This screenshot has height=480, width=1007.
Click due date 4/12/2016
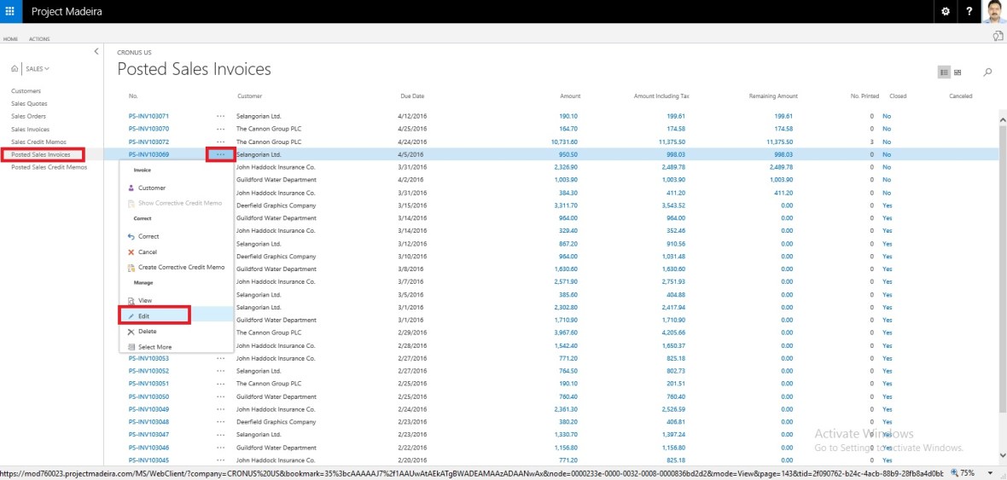click(x=411, y=116)
